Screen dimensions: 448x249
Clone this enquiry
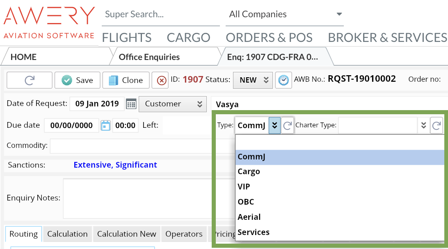(126, 80)
